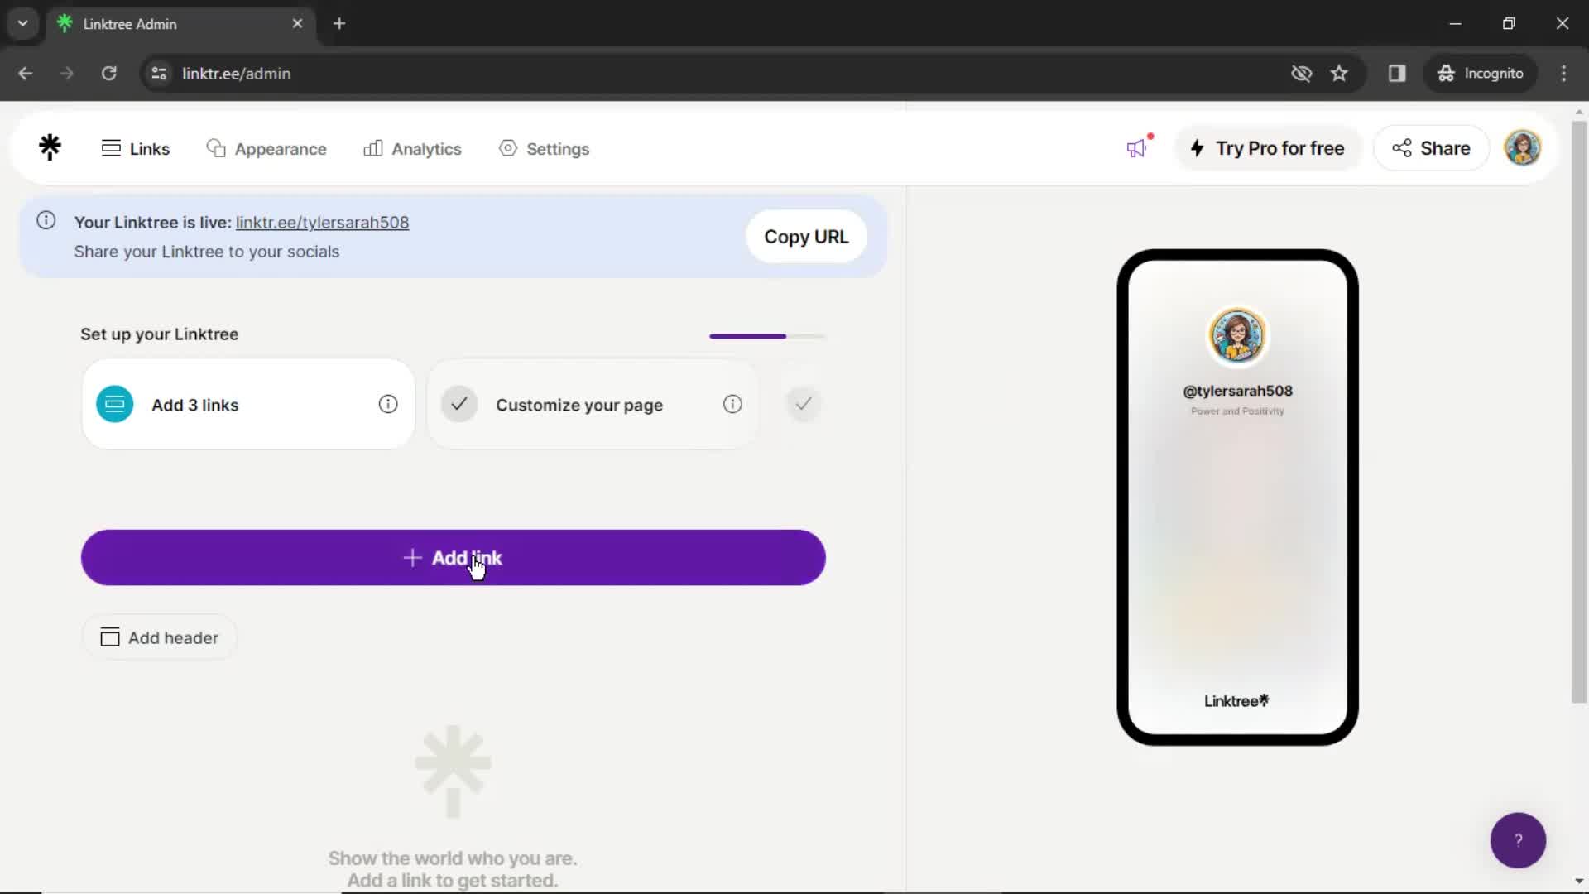1589x894 pixels.
Task: Click the Linktree live URL link
Action: coord(322,222)
